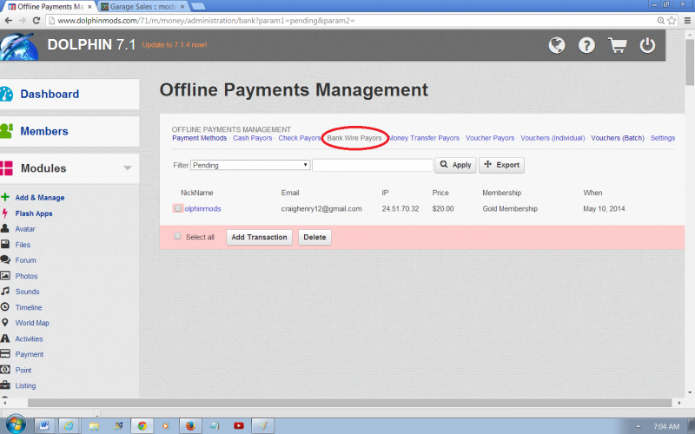Click the Delete button
This screenshot has width=695, height=434.
314,237
